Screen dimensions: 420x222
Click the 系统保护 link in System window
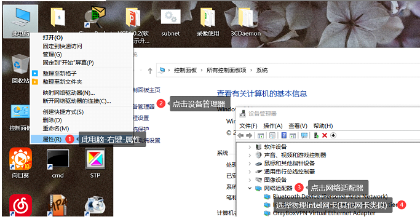click(141, 129)
